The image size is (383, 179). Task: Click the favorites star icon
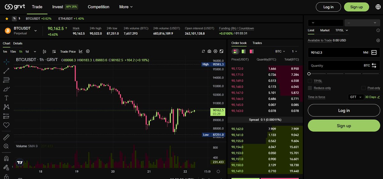(7, 19)
